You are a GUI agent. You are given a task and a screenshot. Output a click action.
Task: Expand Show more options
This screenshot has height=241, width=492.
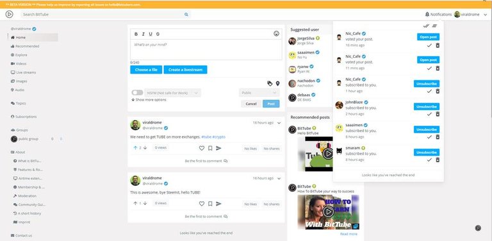click(149, 100)
